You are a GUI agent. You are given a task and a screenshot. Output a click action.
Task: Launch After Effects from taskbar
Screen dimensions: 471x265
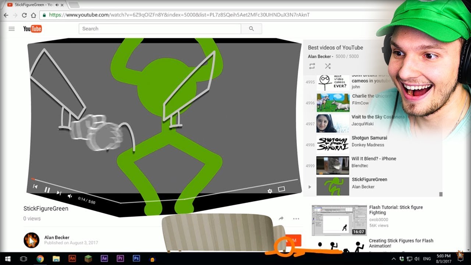[x=104, y=258]
